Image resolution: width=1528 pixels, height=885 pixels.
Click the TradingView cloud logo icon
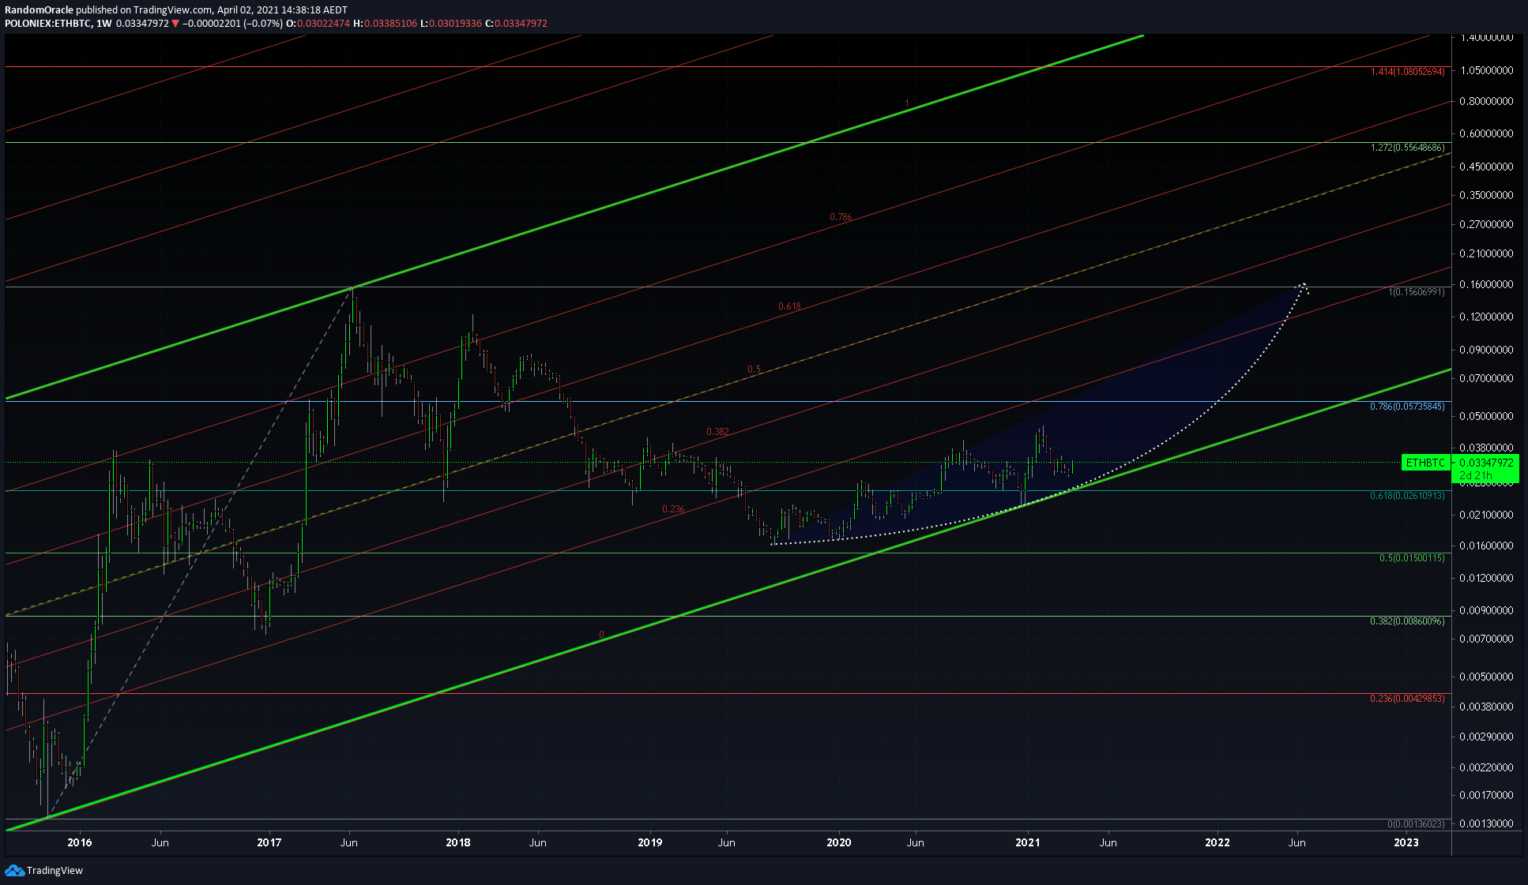14,870
